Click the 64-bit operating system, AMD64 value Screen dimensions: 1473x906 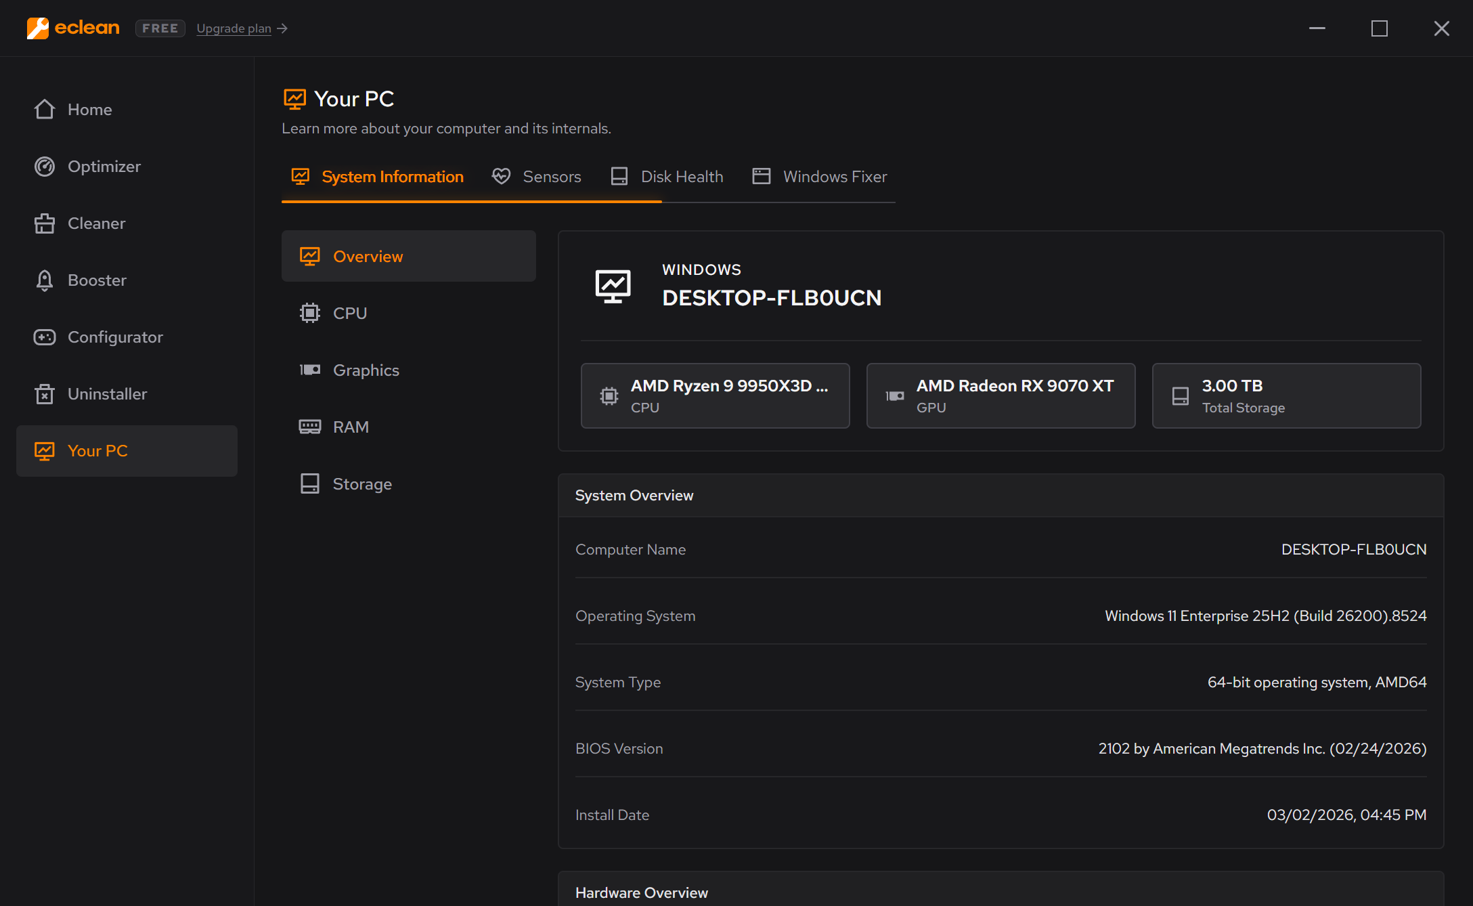[1317, 682]
